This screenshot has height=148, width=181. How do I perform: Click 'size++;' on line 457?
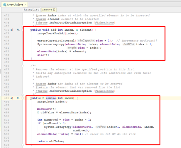click(x=43, y=55)
